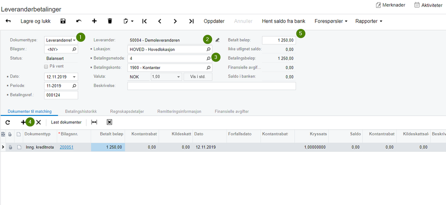Click the pencil edit icon beside Leverandør
The height and width of the screenshot is (205, 446).
(217, 40)
